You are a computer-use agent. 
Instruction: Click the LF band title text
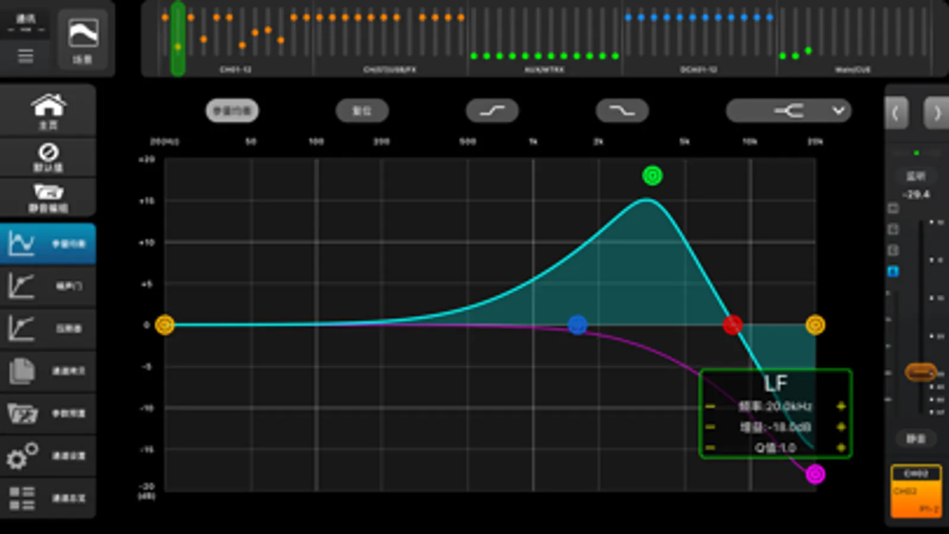click(x=776, y=383)
